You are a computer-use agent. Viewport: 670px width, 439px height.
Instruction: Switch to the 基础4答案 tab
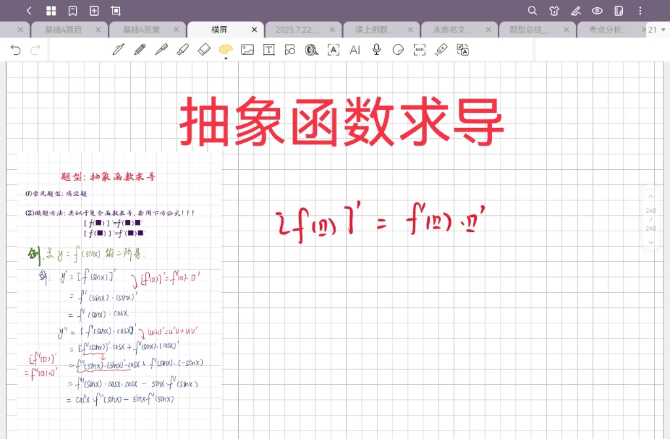pos(141,30)
